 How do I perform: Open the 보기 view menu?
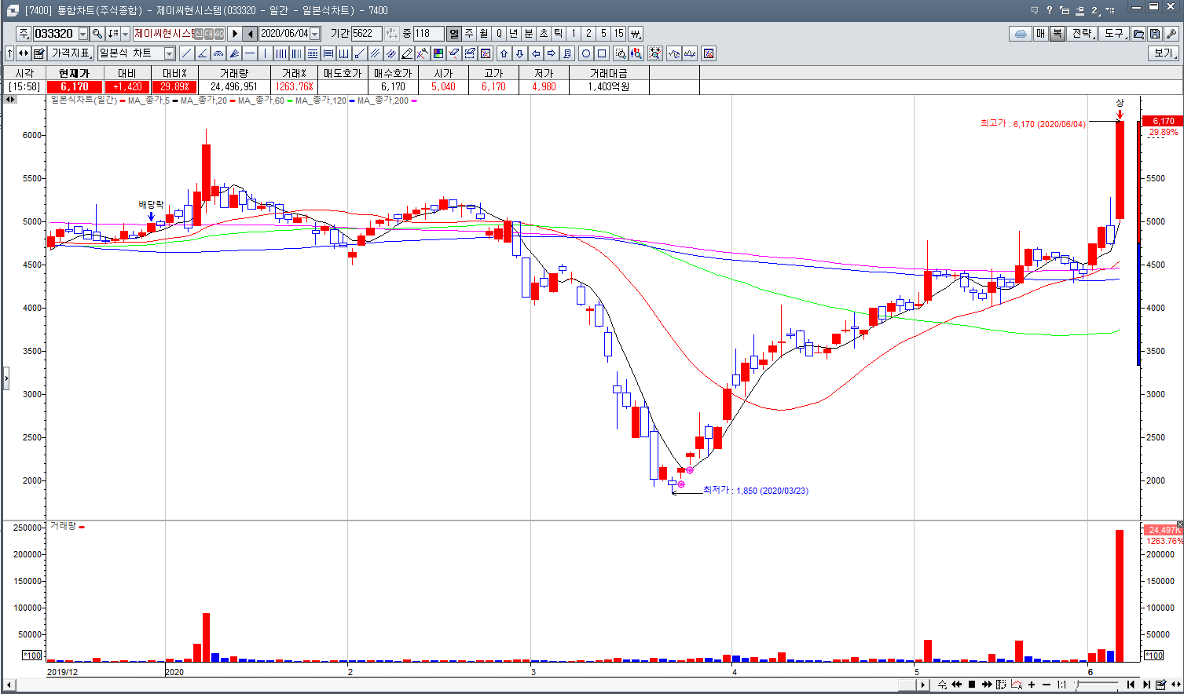1164,53
